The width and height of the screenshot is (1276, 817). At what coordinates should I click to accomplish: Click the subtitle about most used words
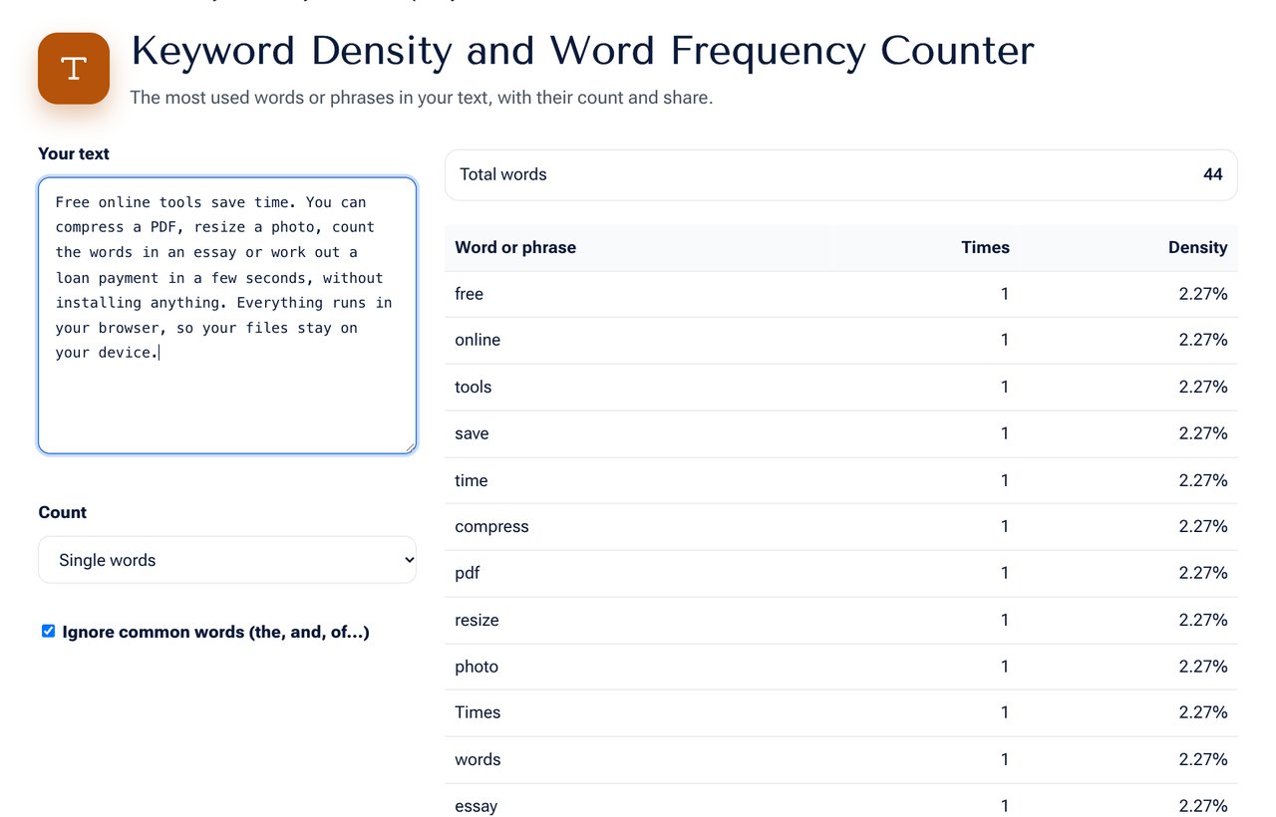pyautogui.click(x=422, y=98)
